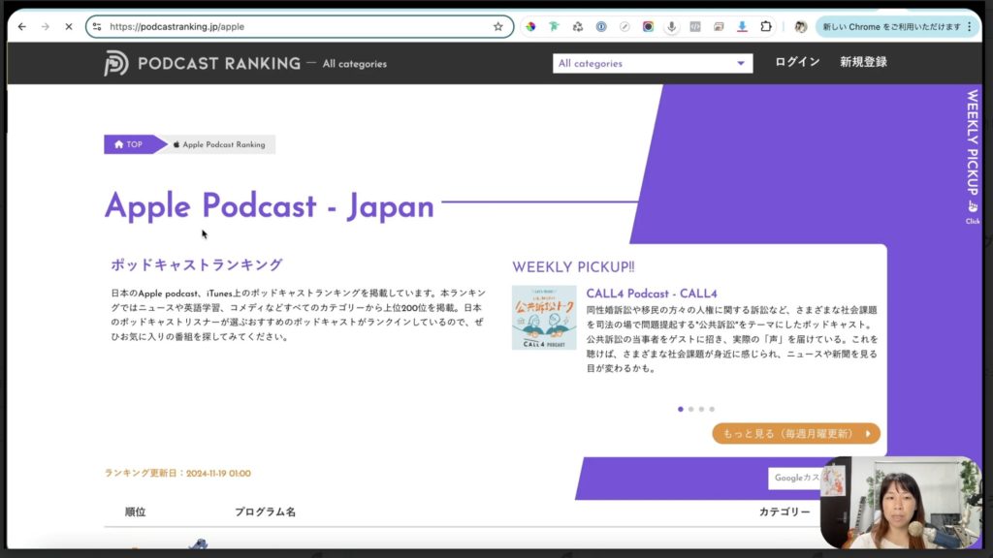The width and height of the screenshot is (993, 558).
Task: Click the 新規登録 sign-up link
Action: (x=863, y=62)
